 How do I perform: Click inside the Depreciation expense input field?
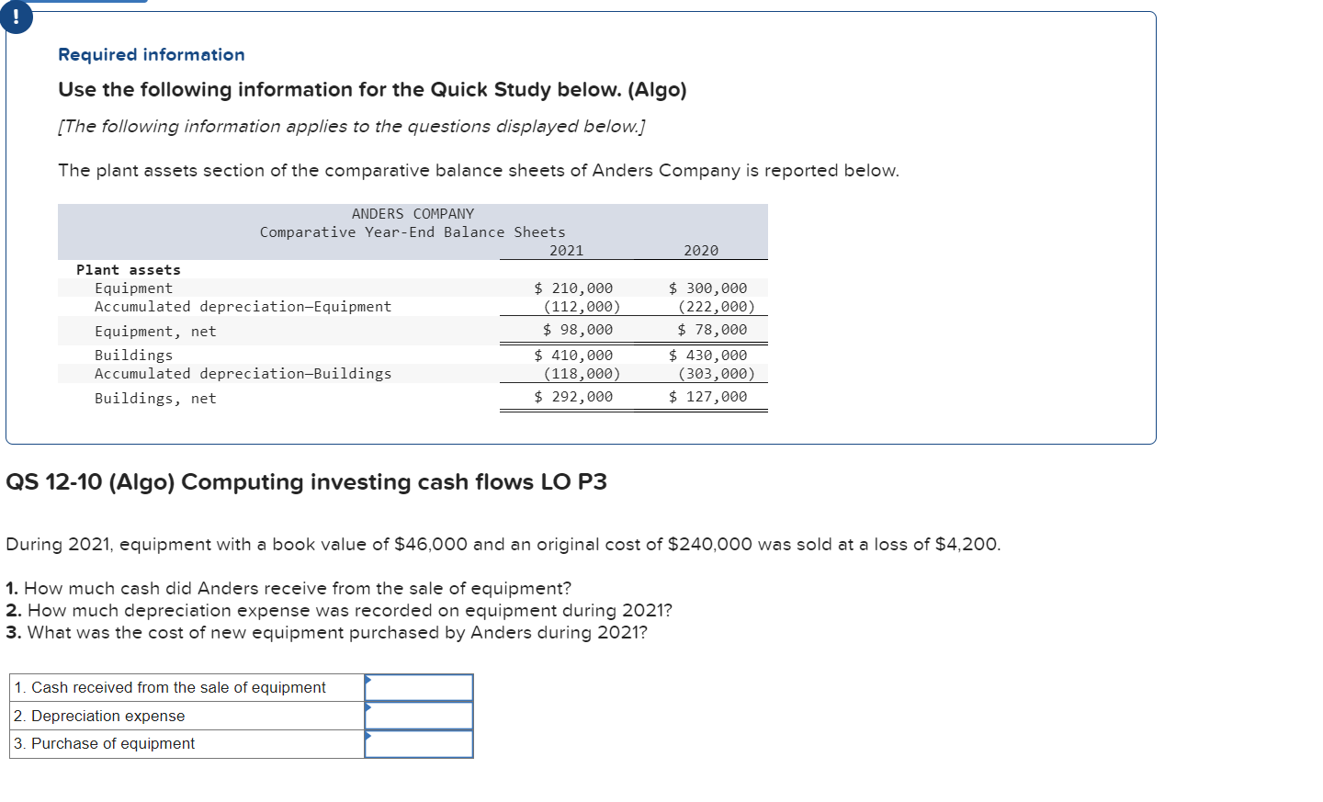[419, 715]
